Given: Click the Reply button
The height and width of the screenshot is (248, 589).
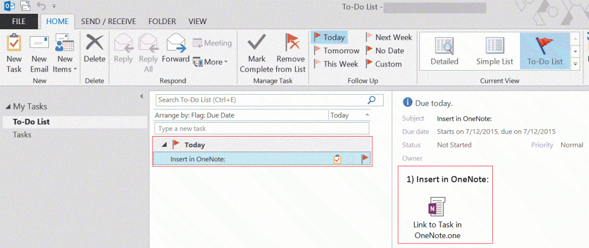Looking at the screenshot, I should click(x=124, y=49).
